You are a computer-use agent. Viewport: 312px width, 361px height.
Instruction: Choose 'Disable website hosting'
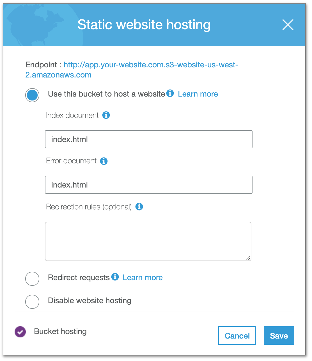click(32, 302)
